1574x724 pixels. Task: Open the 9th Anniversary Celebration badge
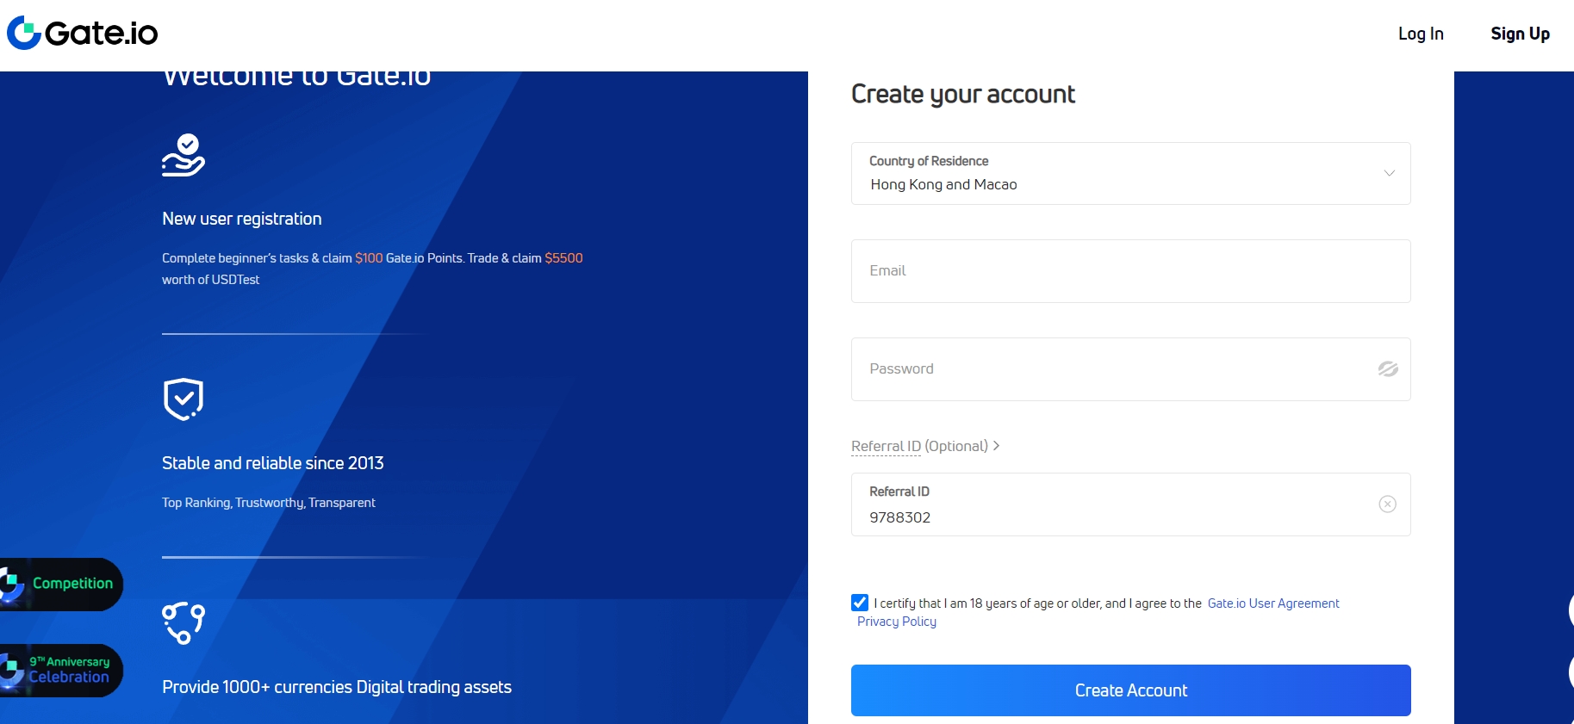coord(62,670)
